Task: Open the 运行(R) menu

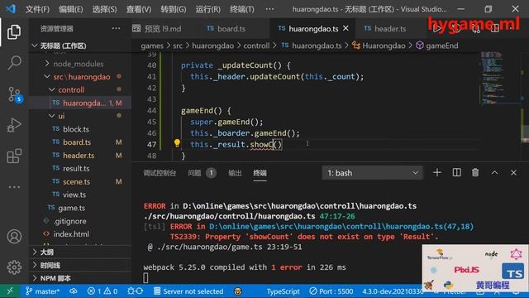Action: (x=207, y=9)
